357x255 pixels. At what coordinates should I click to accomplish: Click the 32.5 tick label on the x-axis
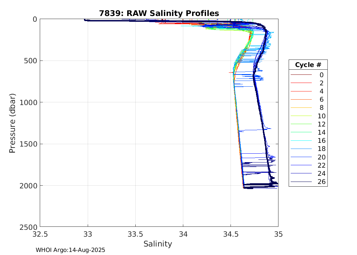(x=40, y=234)
